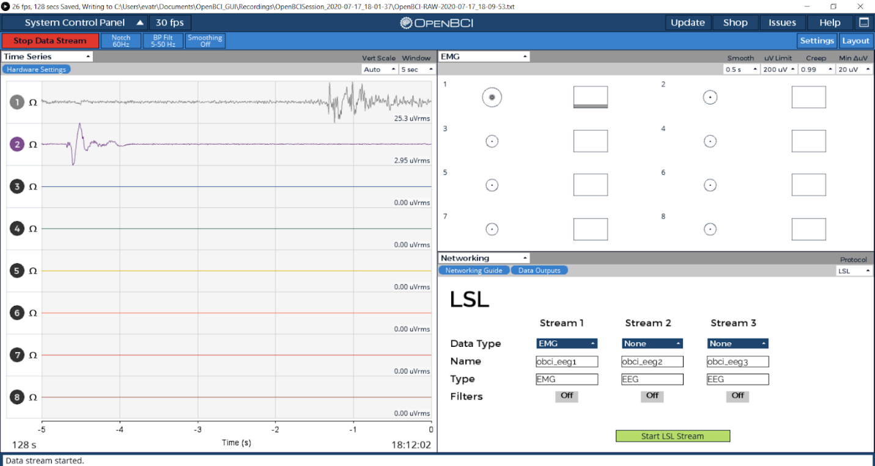This screenshot has width=875, height=466.
Task: Open the Window 5 sec dropdown
Action: (x=416, y=70)
